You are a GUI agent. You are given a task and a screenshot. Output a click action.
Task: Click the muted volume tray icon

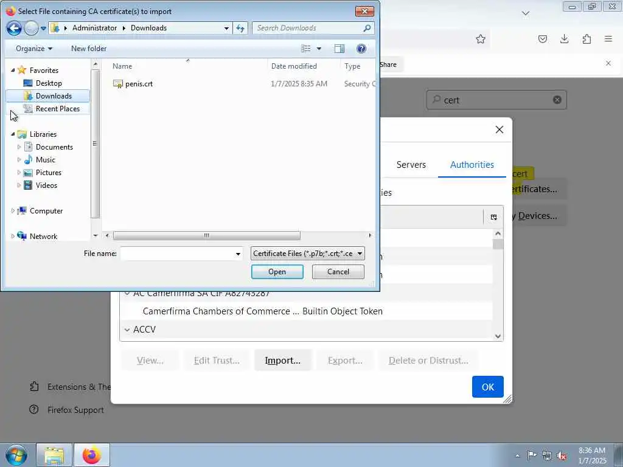(562, 455)
